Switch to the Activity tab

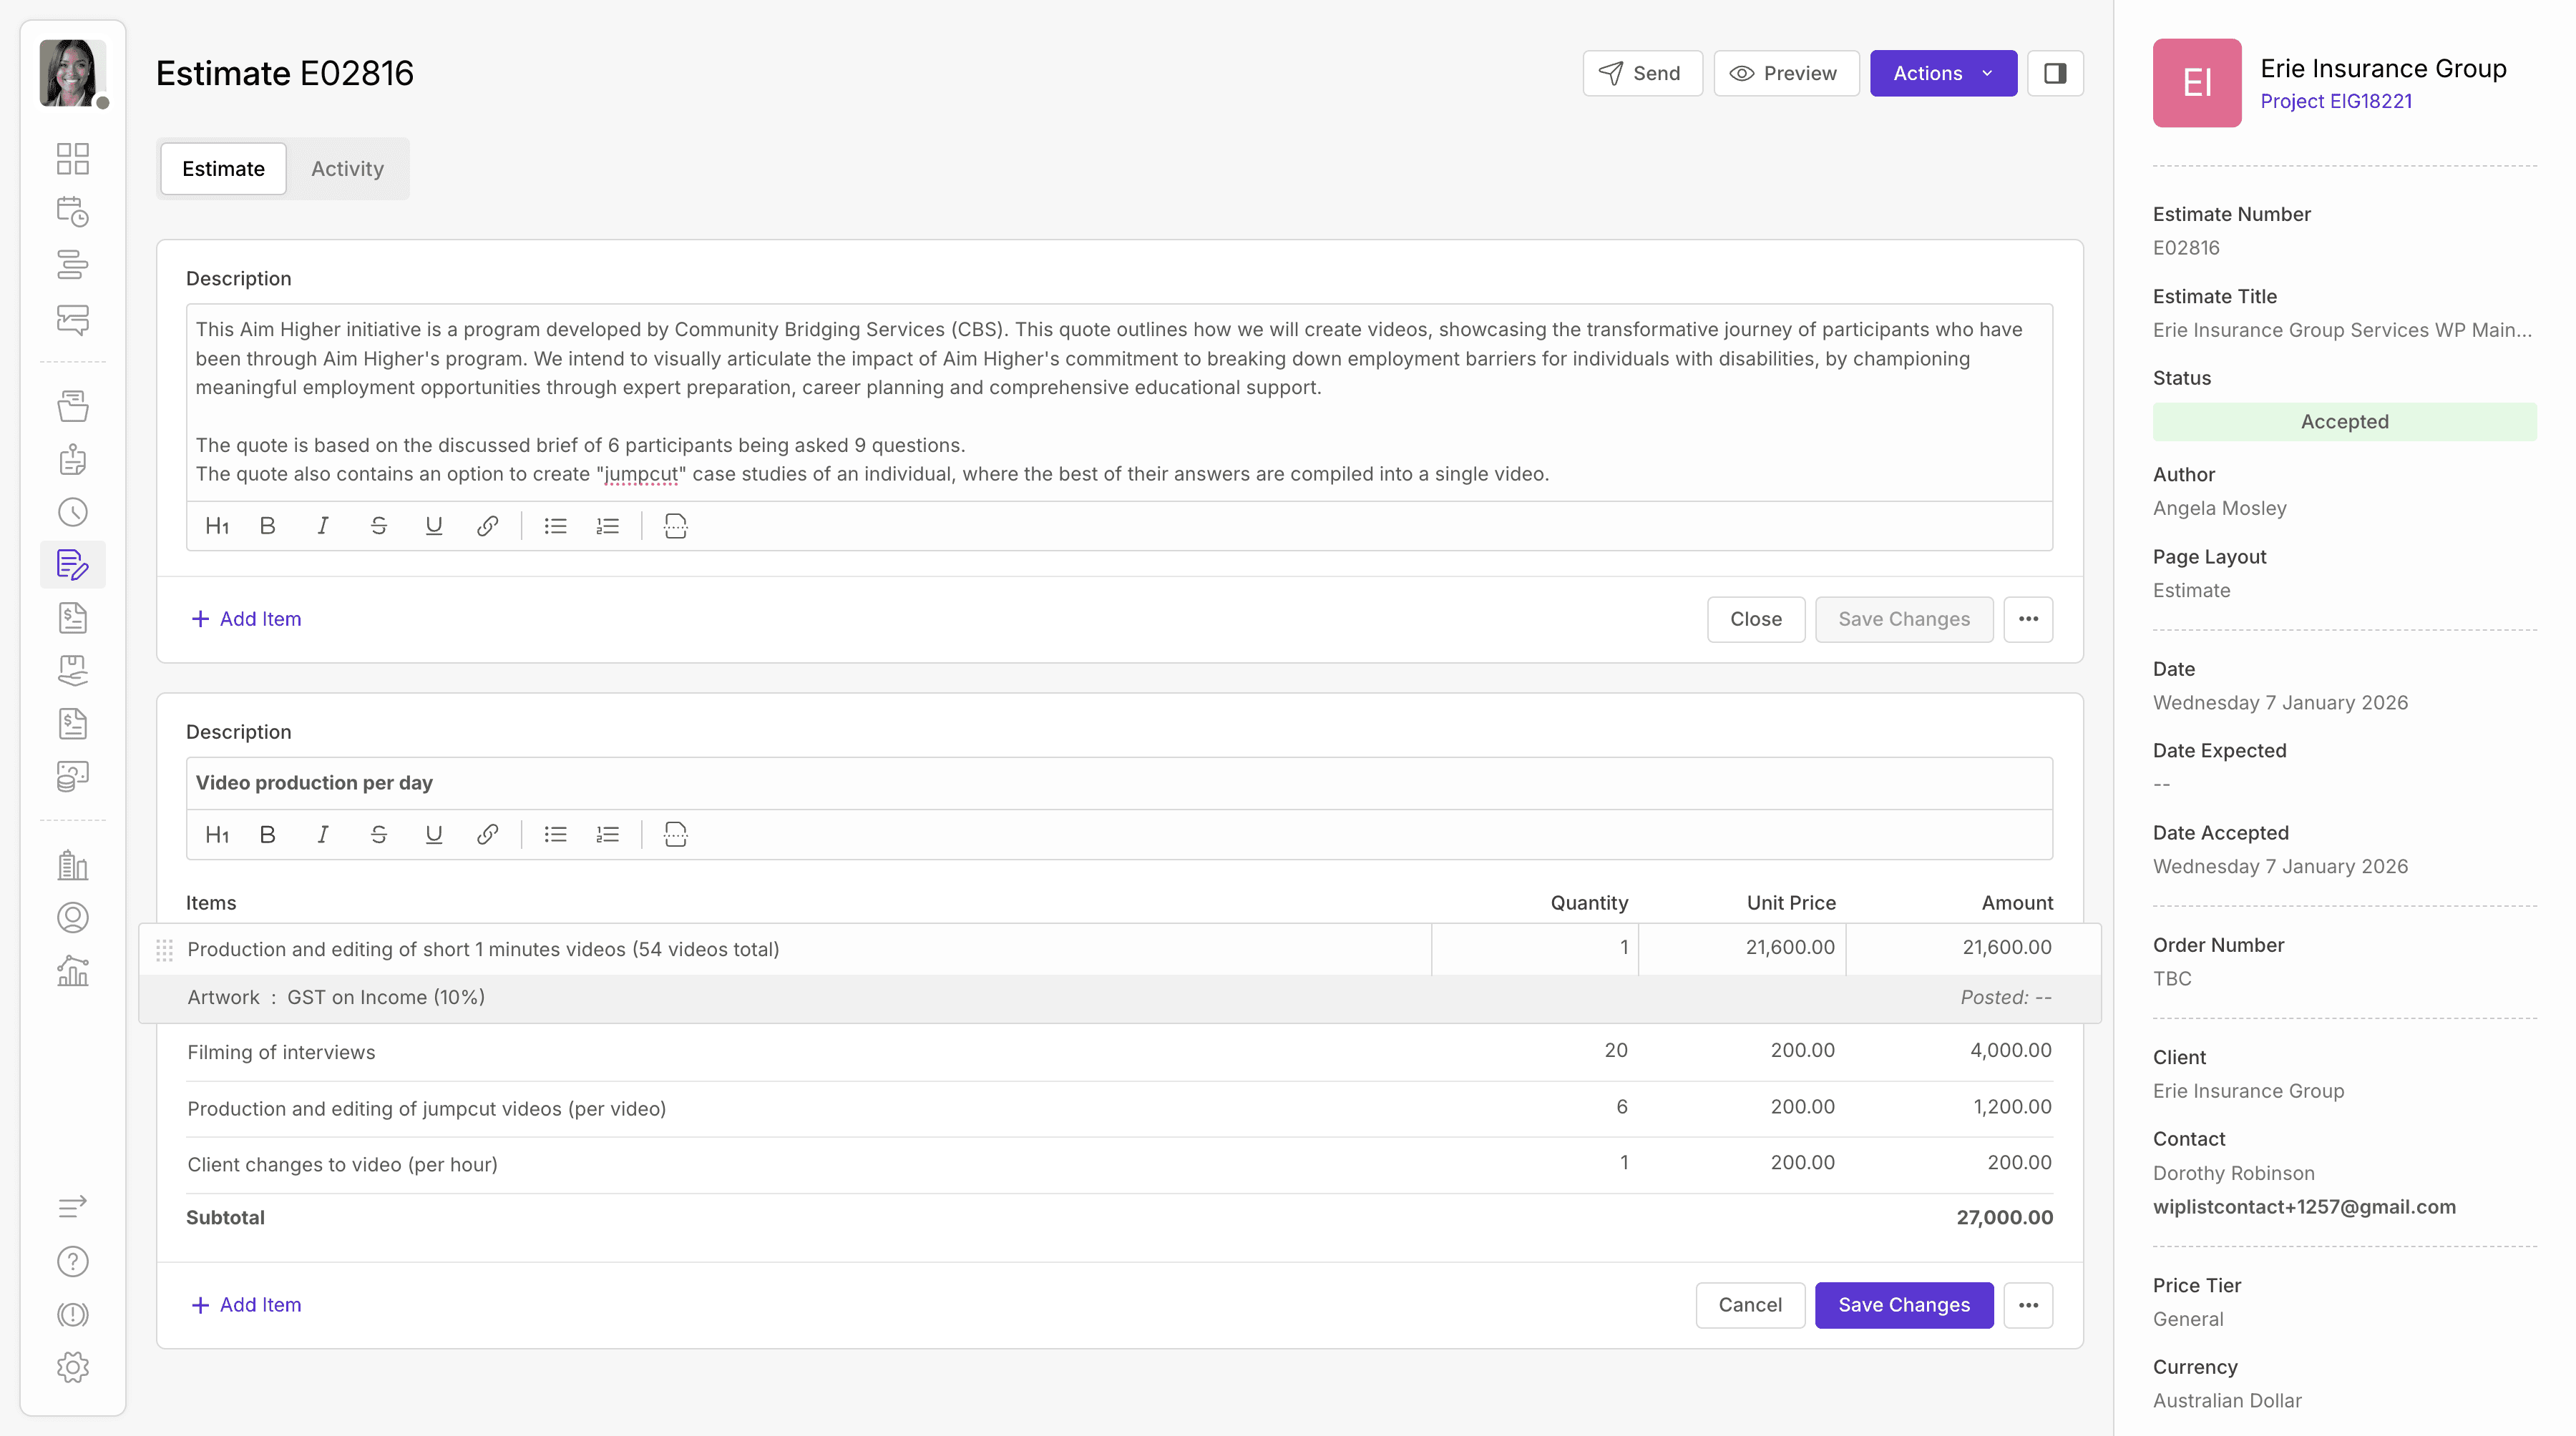coord(347,169)
